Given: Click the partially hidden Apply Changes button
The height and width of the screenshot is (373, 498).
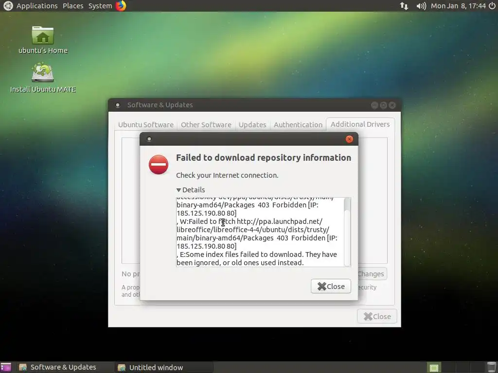Looking at the screenshot, I should coord(372,274).
